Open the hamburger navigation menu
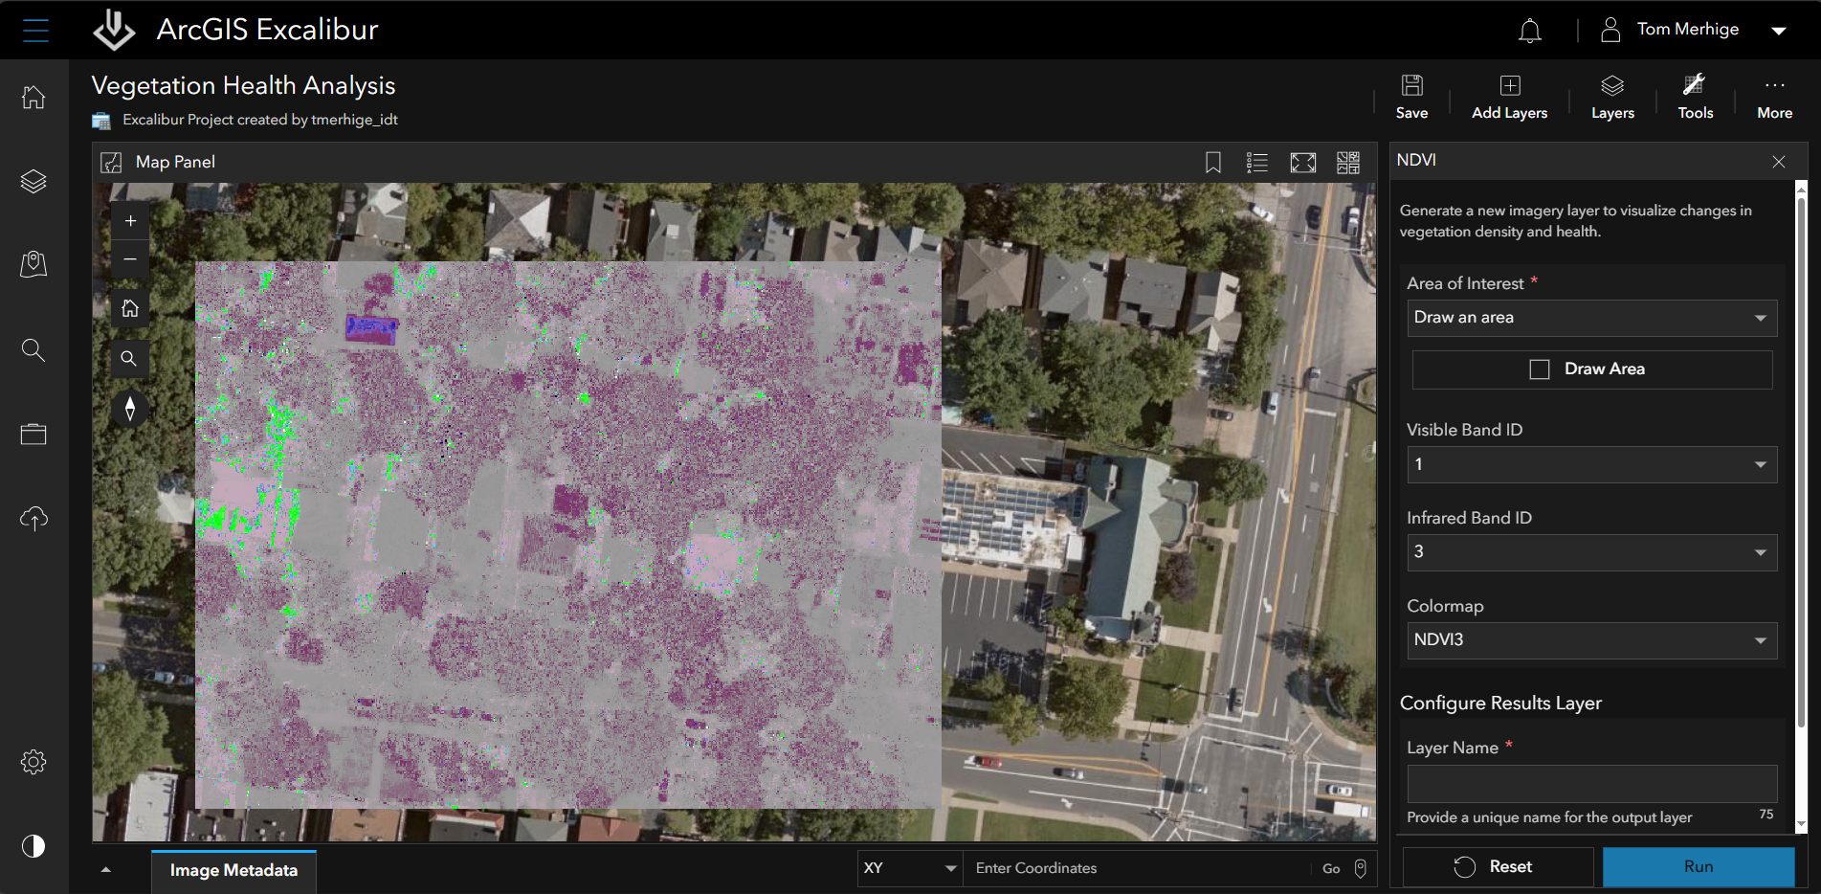The height and width of the screenshot is (894, 1821). click(35, 30)
